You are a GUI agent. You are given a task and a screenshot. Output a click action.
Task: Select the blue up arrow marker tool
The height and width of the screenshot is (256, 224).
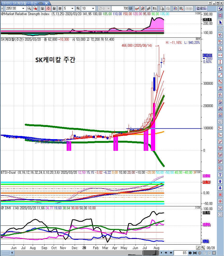[220, 181]
